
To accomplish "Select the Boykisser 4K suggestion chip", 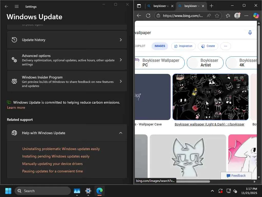I will coord(241,63).
